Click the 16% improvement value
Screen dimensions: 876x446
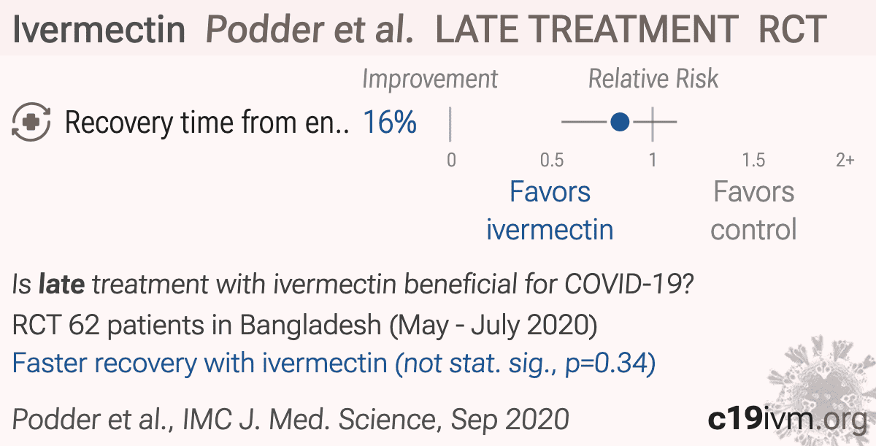(390, 123)
